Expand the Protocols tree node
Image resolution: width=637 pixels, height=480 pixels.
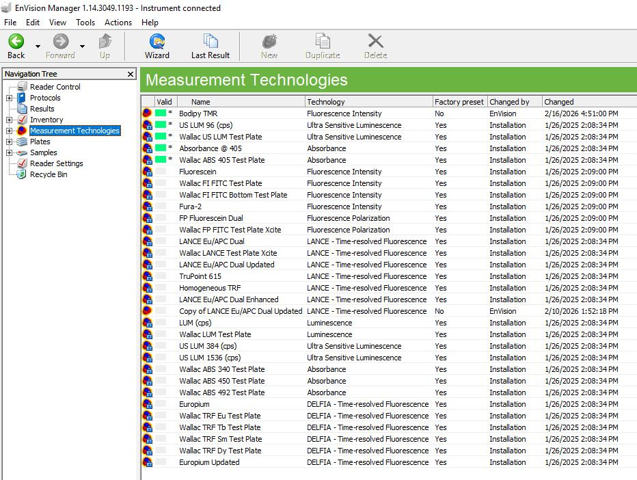[9, 98]
